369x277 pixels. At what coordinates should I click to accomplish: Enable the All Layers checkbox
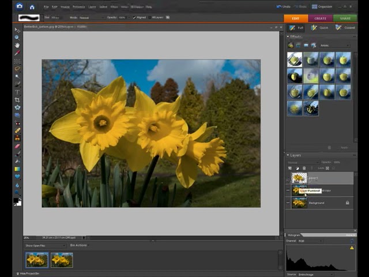tap(150, 17)
